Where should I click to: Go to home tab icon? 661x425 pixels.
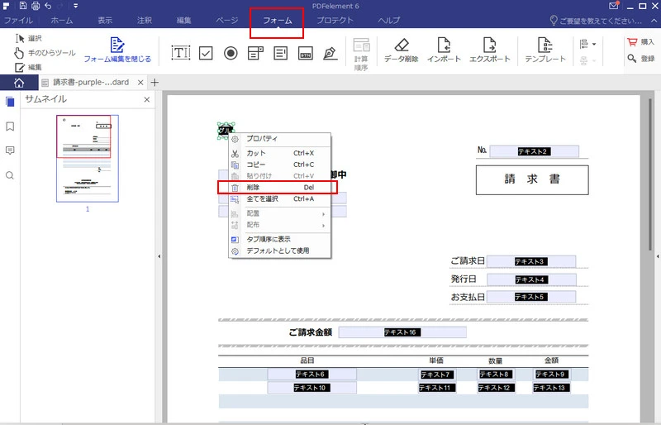tap(19, 83)
